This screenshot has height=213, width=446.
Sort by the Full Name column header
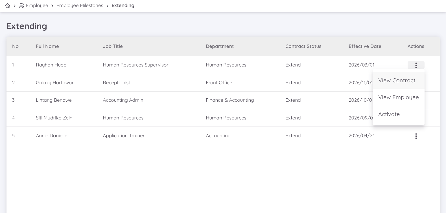(x=47, y=46)
